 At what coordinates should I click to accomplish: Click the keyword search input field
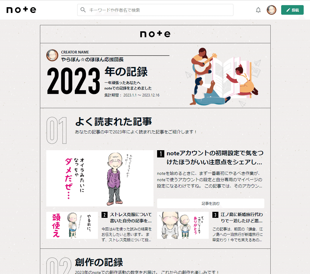159,10
